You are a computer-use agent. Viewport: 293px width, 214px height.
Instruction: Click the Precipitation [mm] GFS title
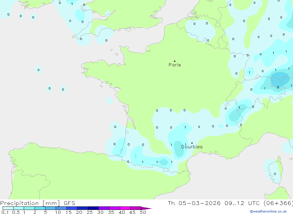point(38,203)
